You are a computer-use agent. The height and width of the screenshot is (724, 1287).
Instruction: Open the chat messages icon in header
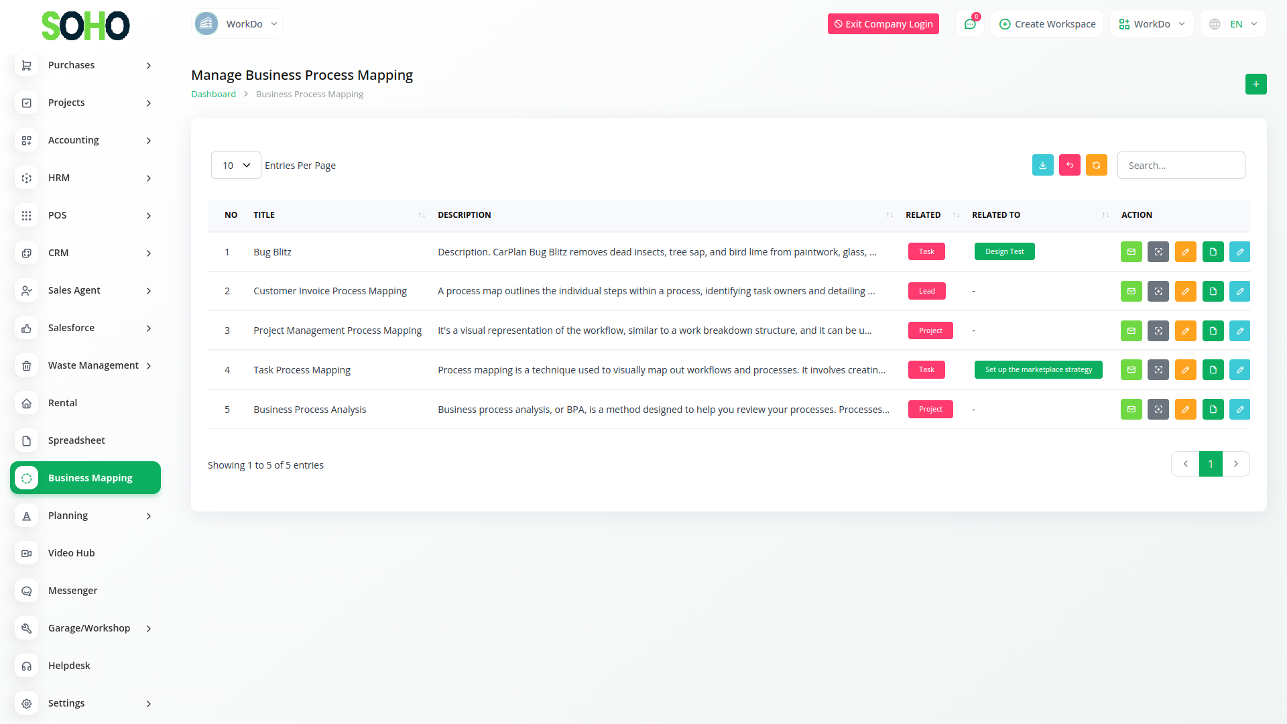(x=969, y=24)
